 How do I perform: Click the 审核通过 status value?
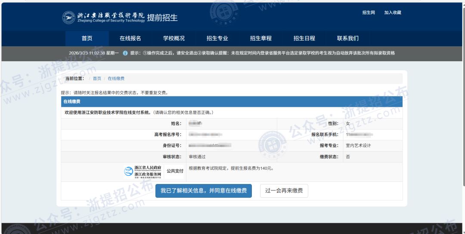(197, 157)
